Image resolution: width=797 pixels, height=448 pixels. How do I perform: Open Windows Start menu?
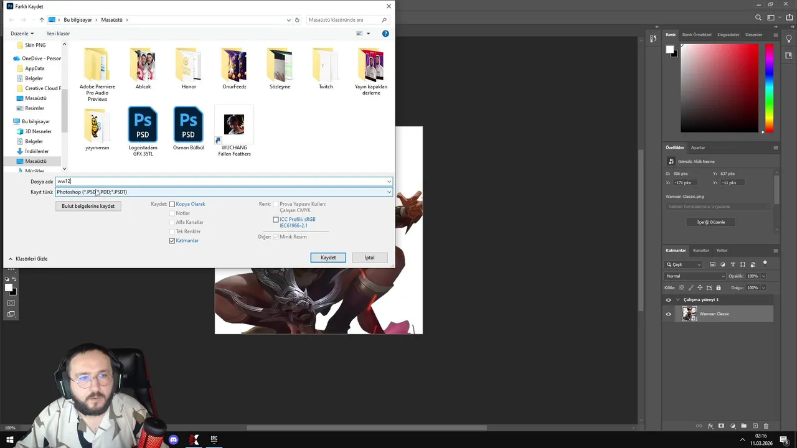click(x=9, y=440)
